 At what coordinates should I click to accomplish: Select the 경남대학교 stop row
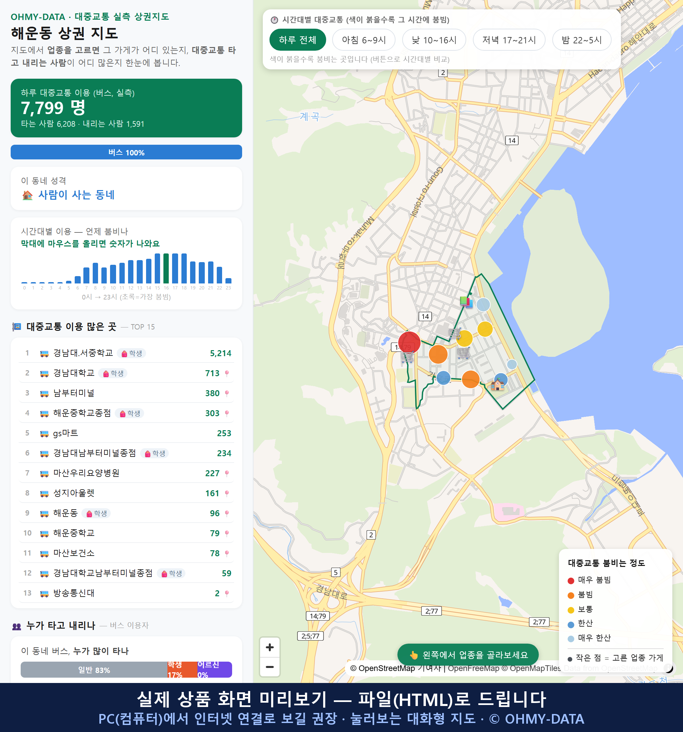126,374
